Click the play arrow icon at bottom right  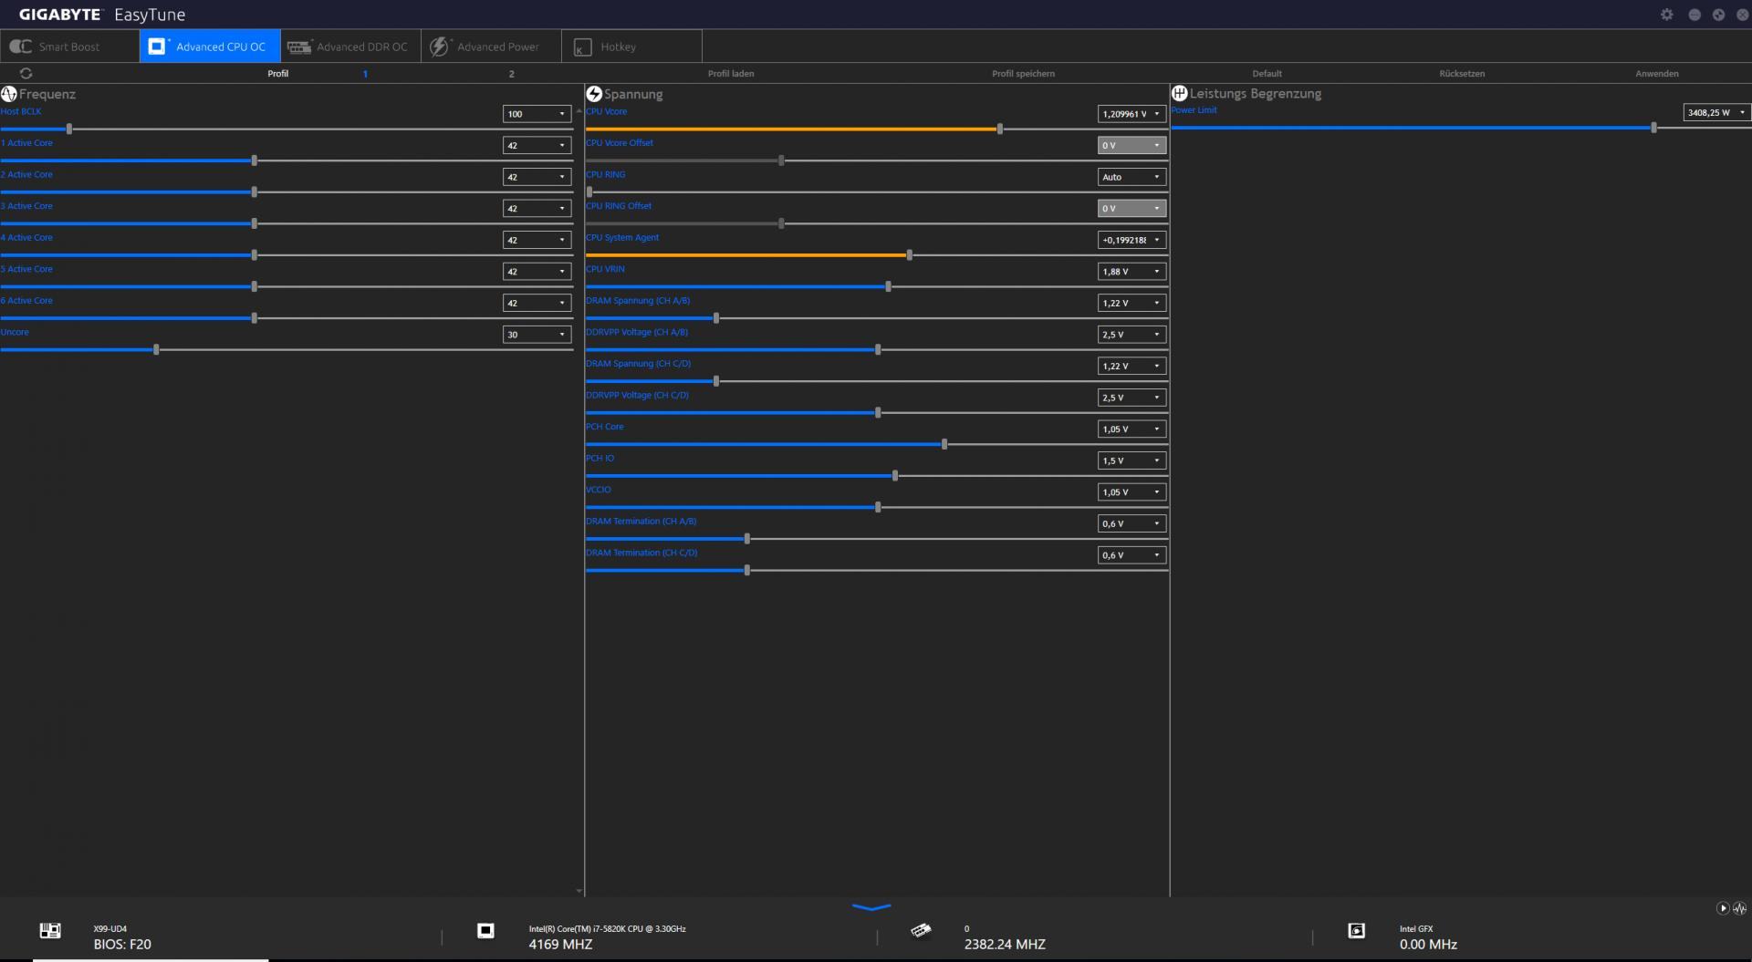[1723, 908]
